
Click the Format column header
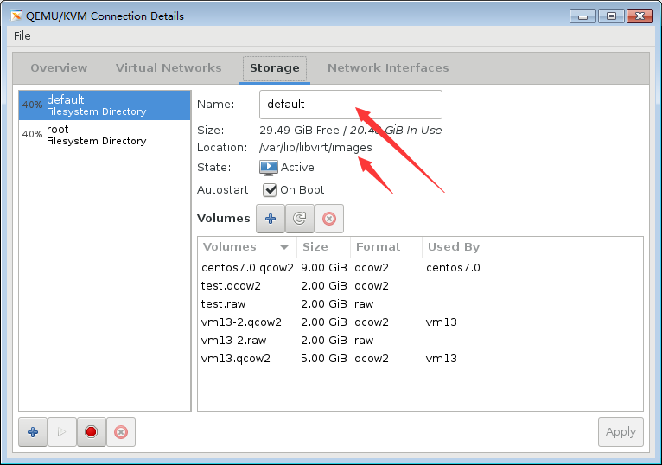pos(386,247)
